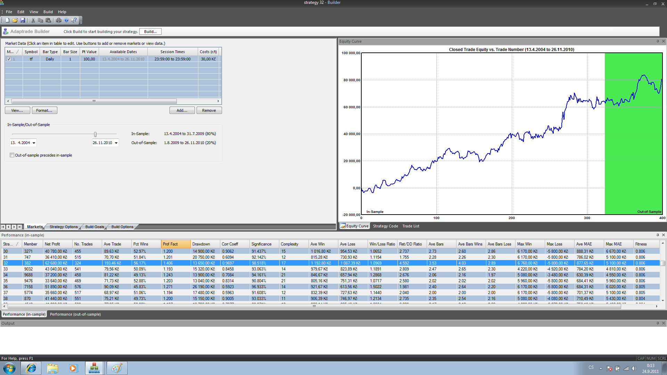Open the end date 26.11.2010 dropdown
The image size is (667, 375).
pos(116,143)
